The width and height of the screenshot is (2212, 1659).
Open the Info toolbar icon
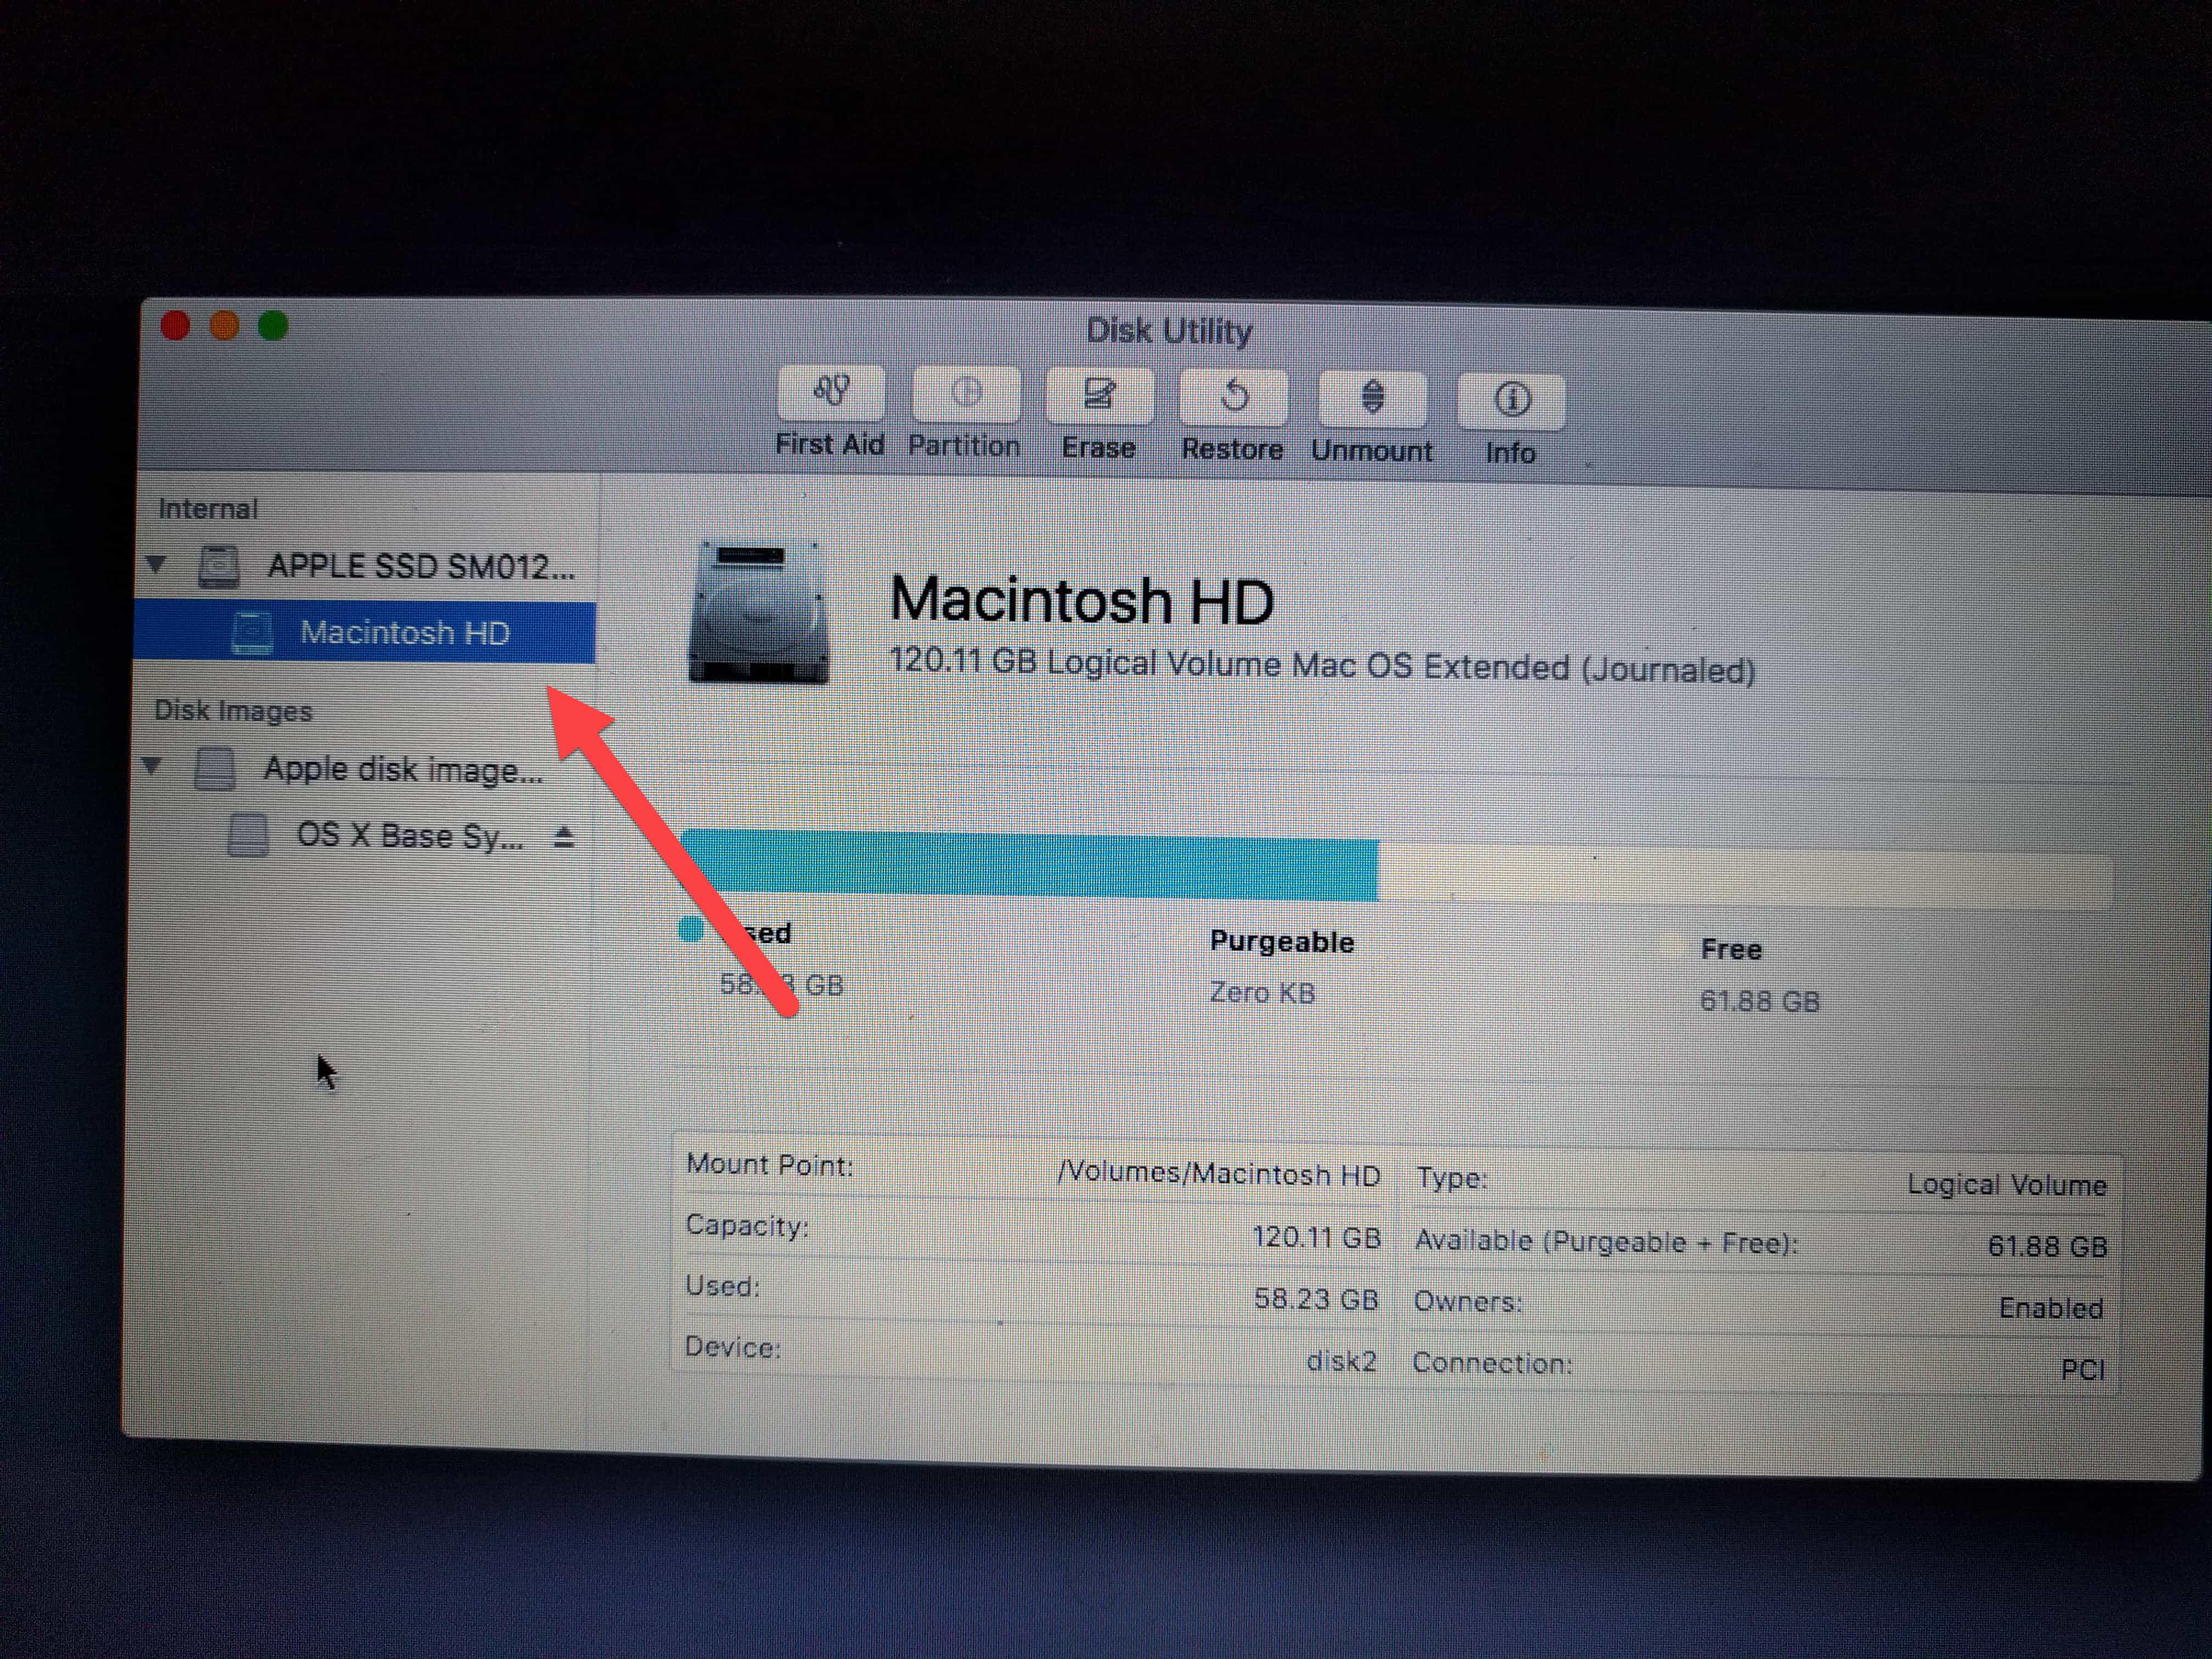tap(1510, 402)
